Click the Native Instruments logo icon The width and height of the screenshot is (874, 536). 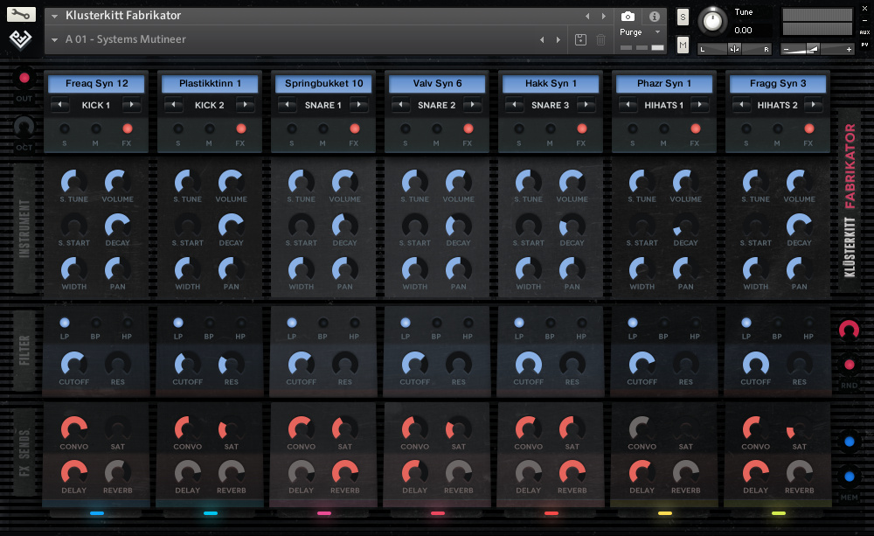point(21,39)
